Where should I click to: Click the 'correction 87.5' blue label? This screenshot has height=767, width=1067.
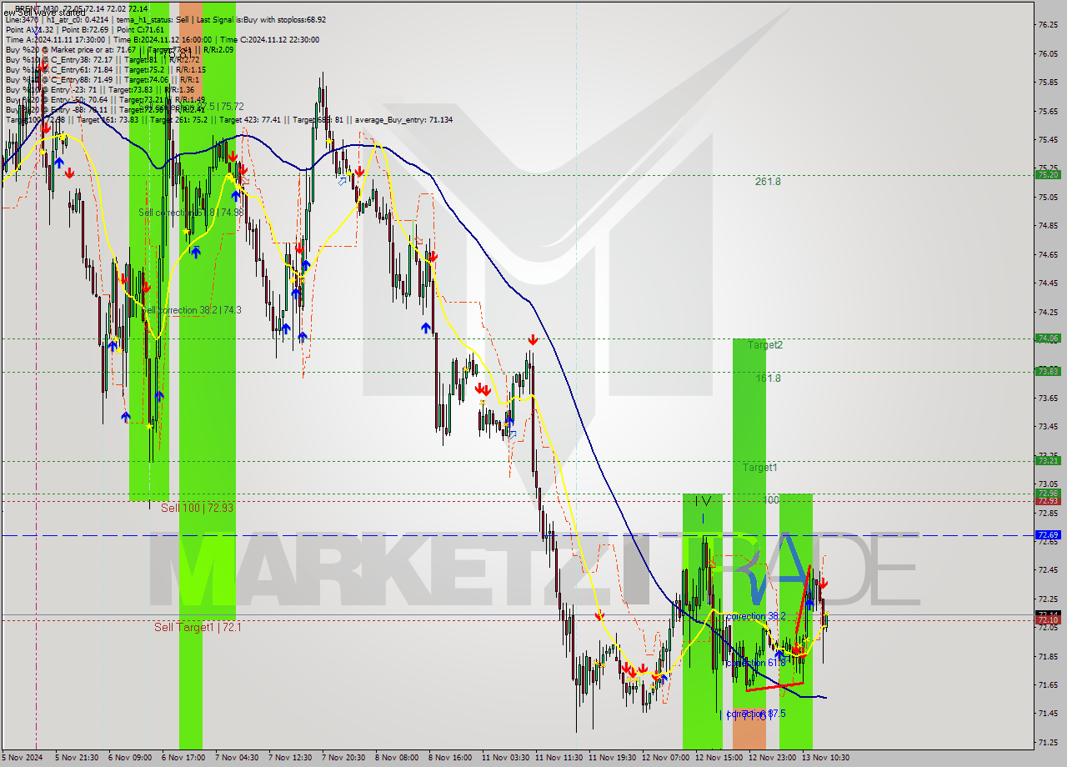pyautogui.click(x=755, y=714)
